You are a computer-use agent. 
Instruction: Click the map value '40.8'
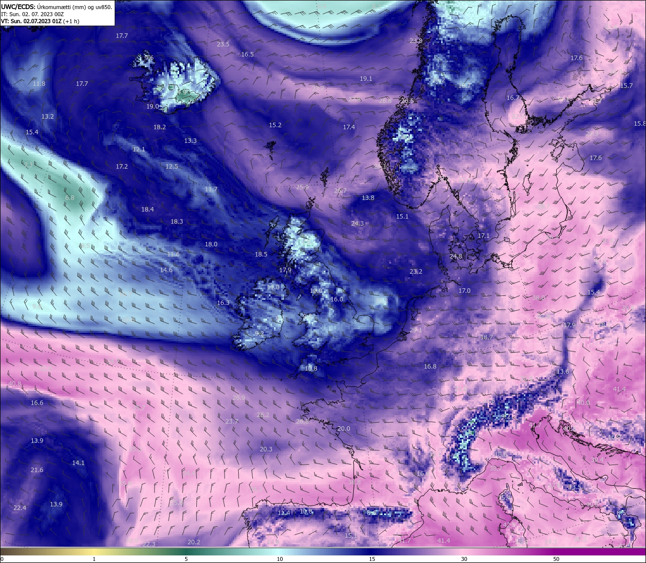click(x=15, y=384)
